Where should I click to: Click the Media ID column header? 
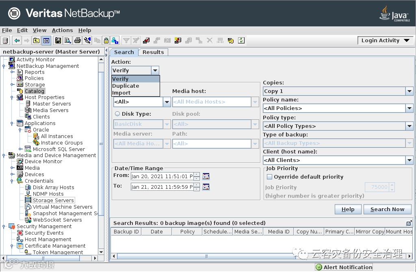[x=279, y=232]
